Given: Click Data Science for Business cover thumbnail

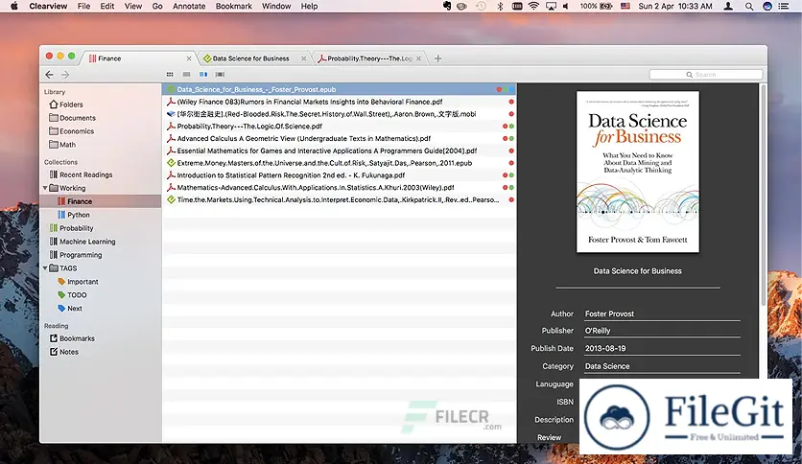Looking at the screenshot, I should click(x=637, y=172).
